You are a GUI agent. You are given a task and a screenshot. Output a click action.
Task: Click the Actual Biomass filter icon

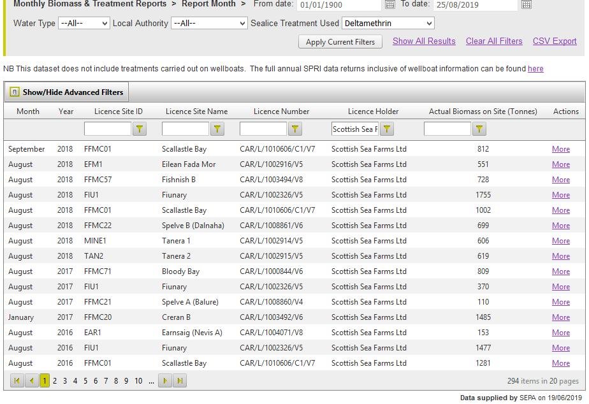pos(479,129)
